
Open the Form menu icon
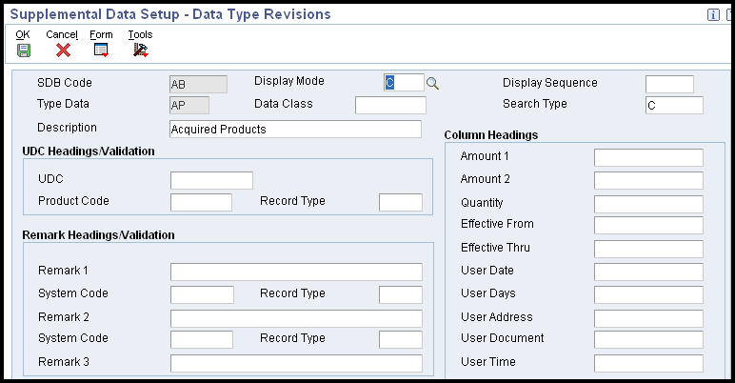101,50
